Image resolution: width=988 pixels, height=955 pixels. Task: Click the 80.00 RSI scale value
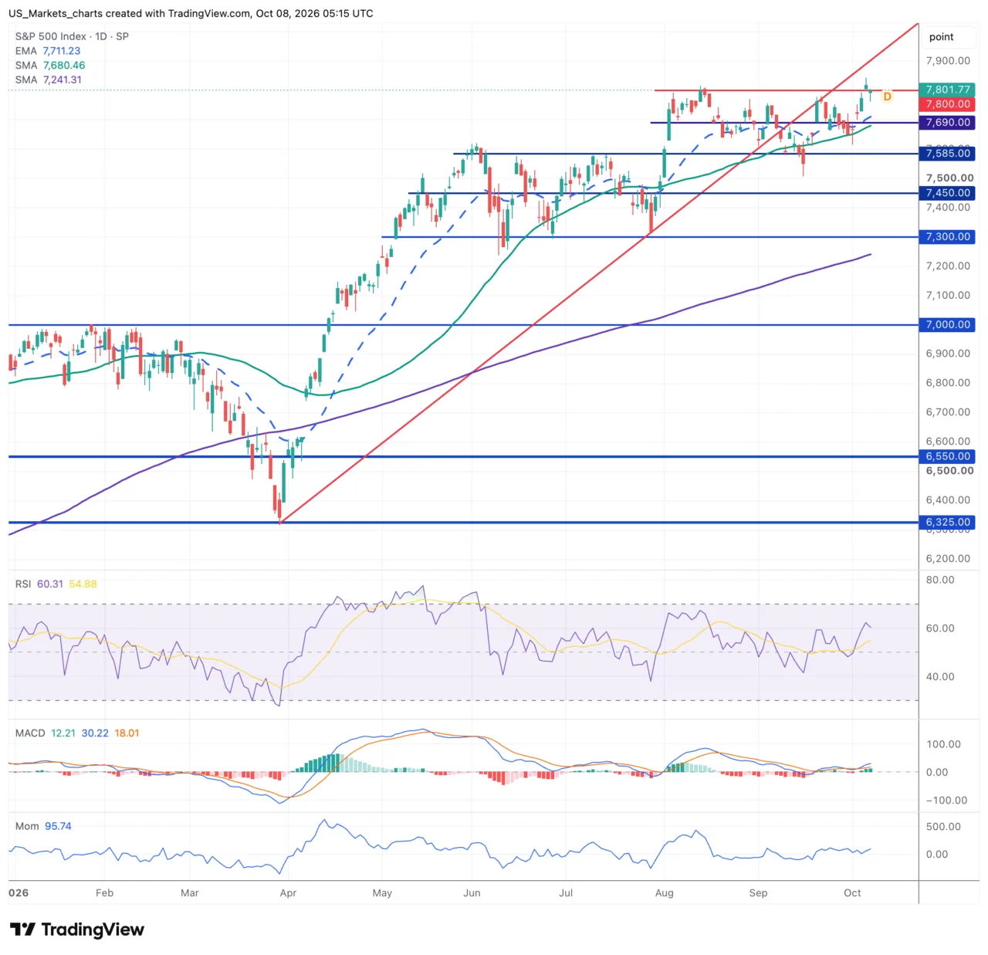tap(940, 581)
